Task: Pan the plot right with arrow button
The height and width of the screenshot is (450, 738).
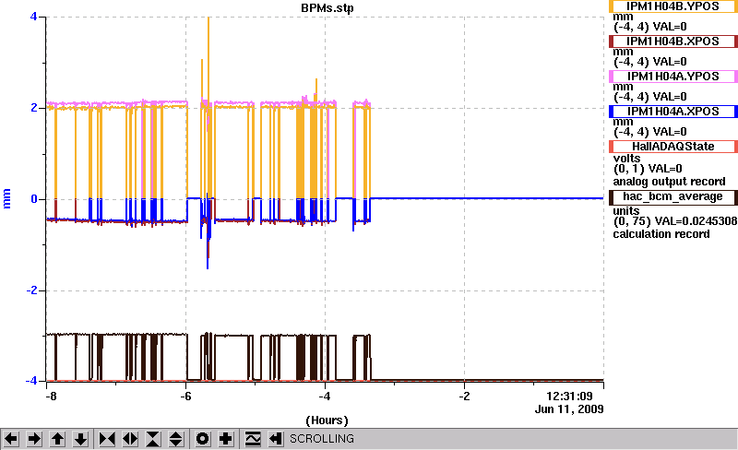Action: 34,439
